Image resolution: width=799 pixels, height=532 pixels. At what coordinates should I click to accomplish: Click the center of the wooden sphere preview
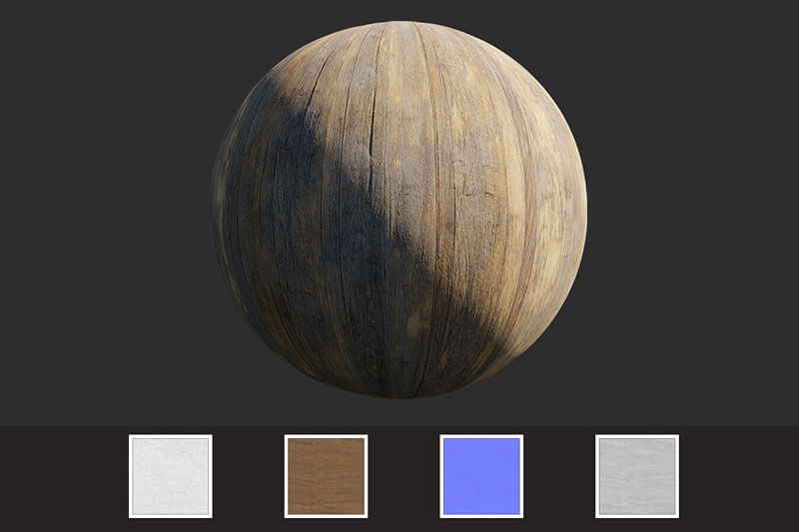(x=399, y=210)
